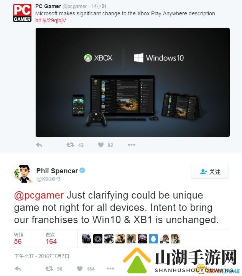Like the PC Gamer tweet

(101, 145)
